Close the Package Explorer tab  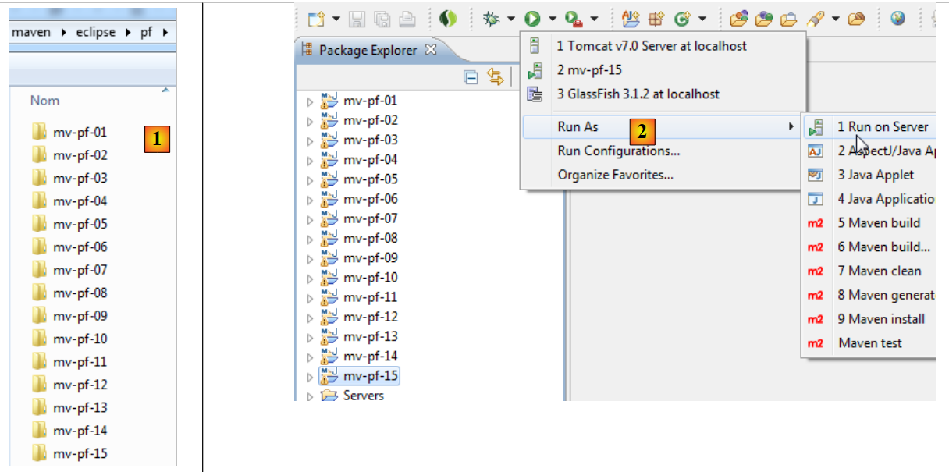[431, 50]
